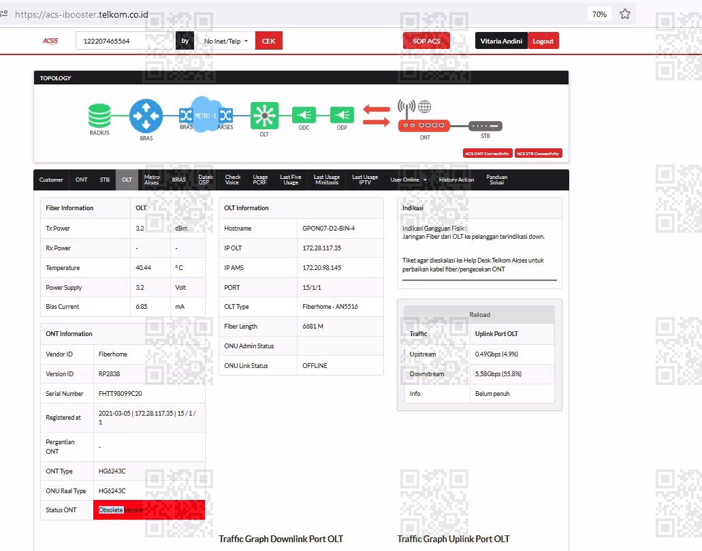Screen dimensions: 702x551
Task: Open the No Inet/Telp dropdown
Action: point(226,41)
